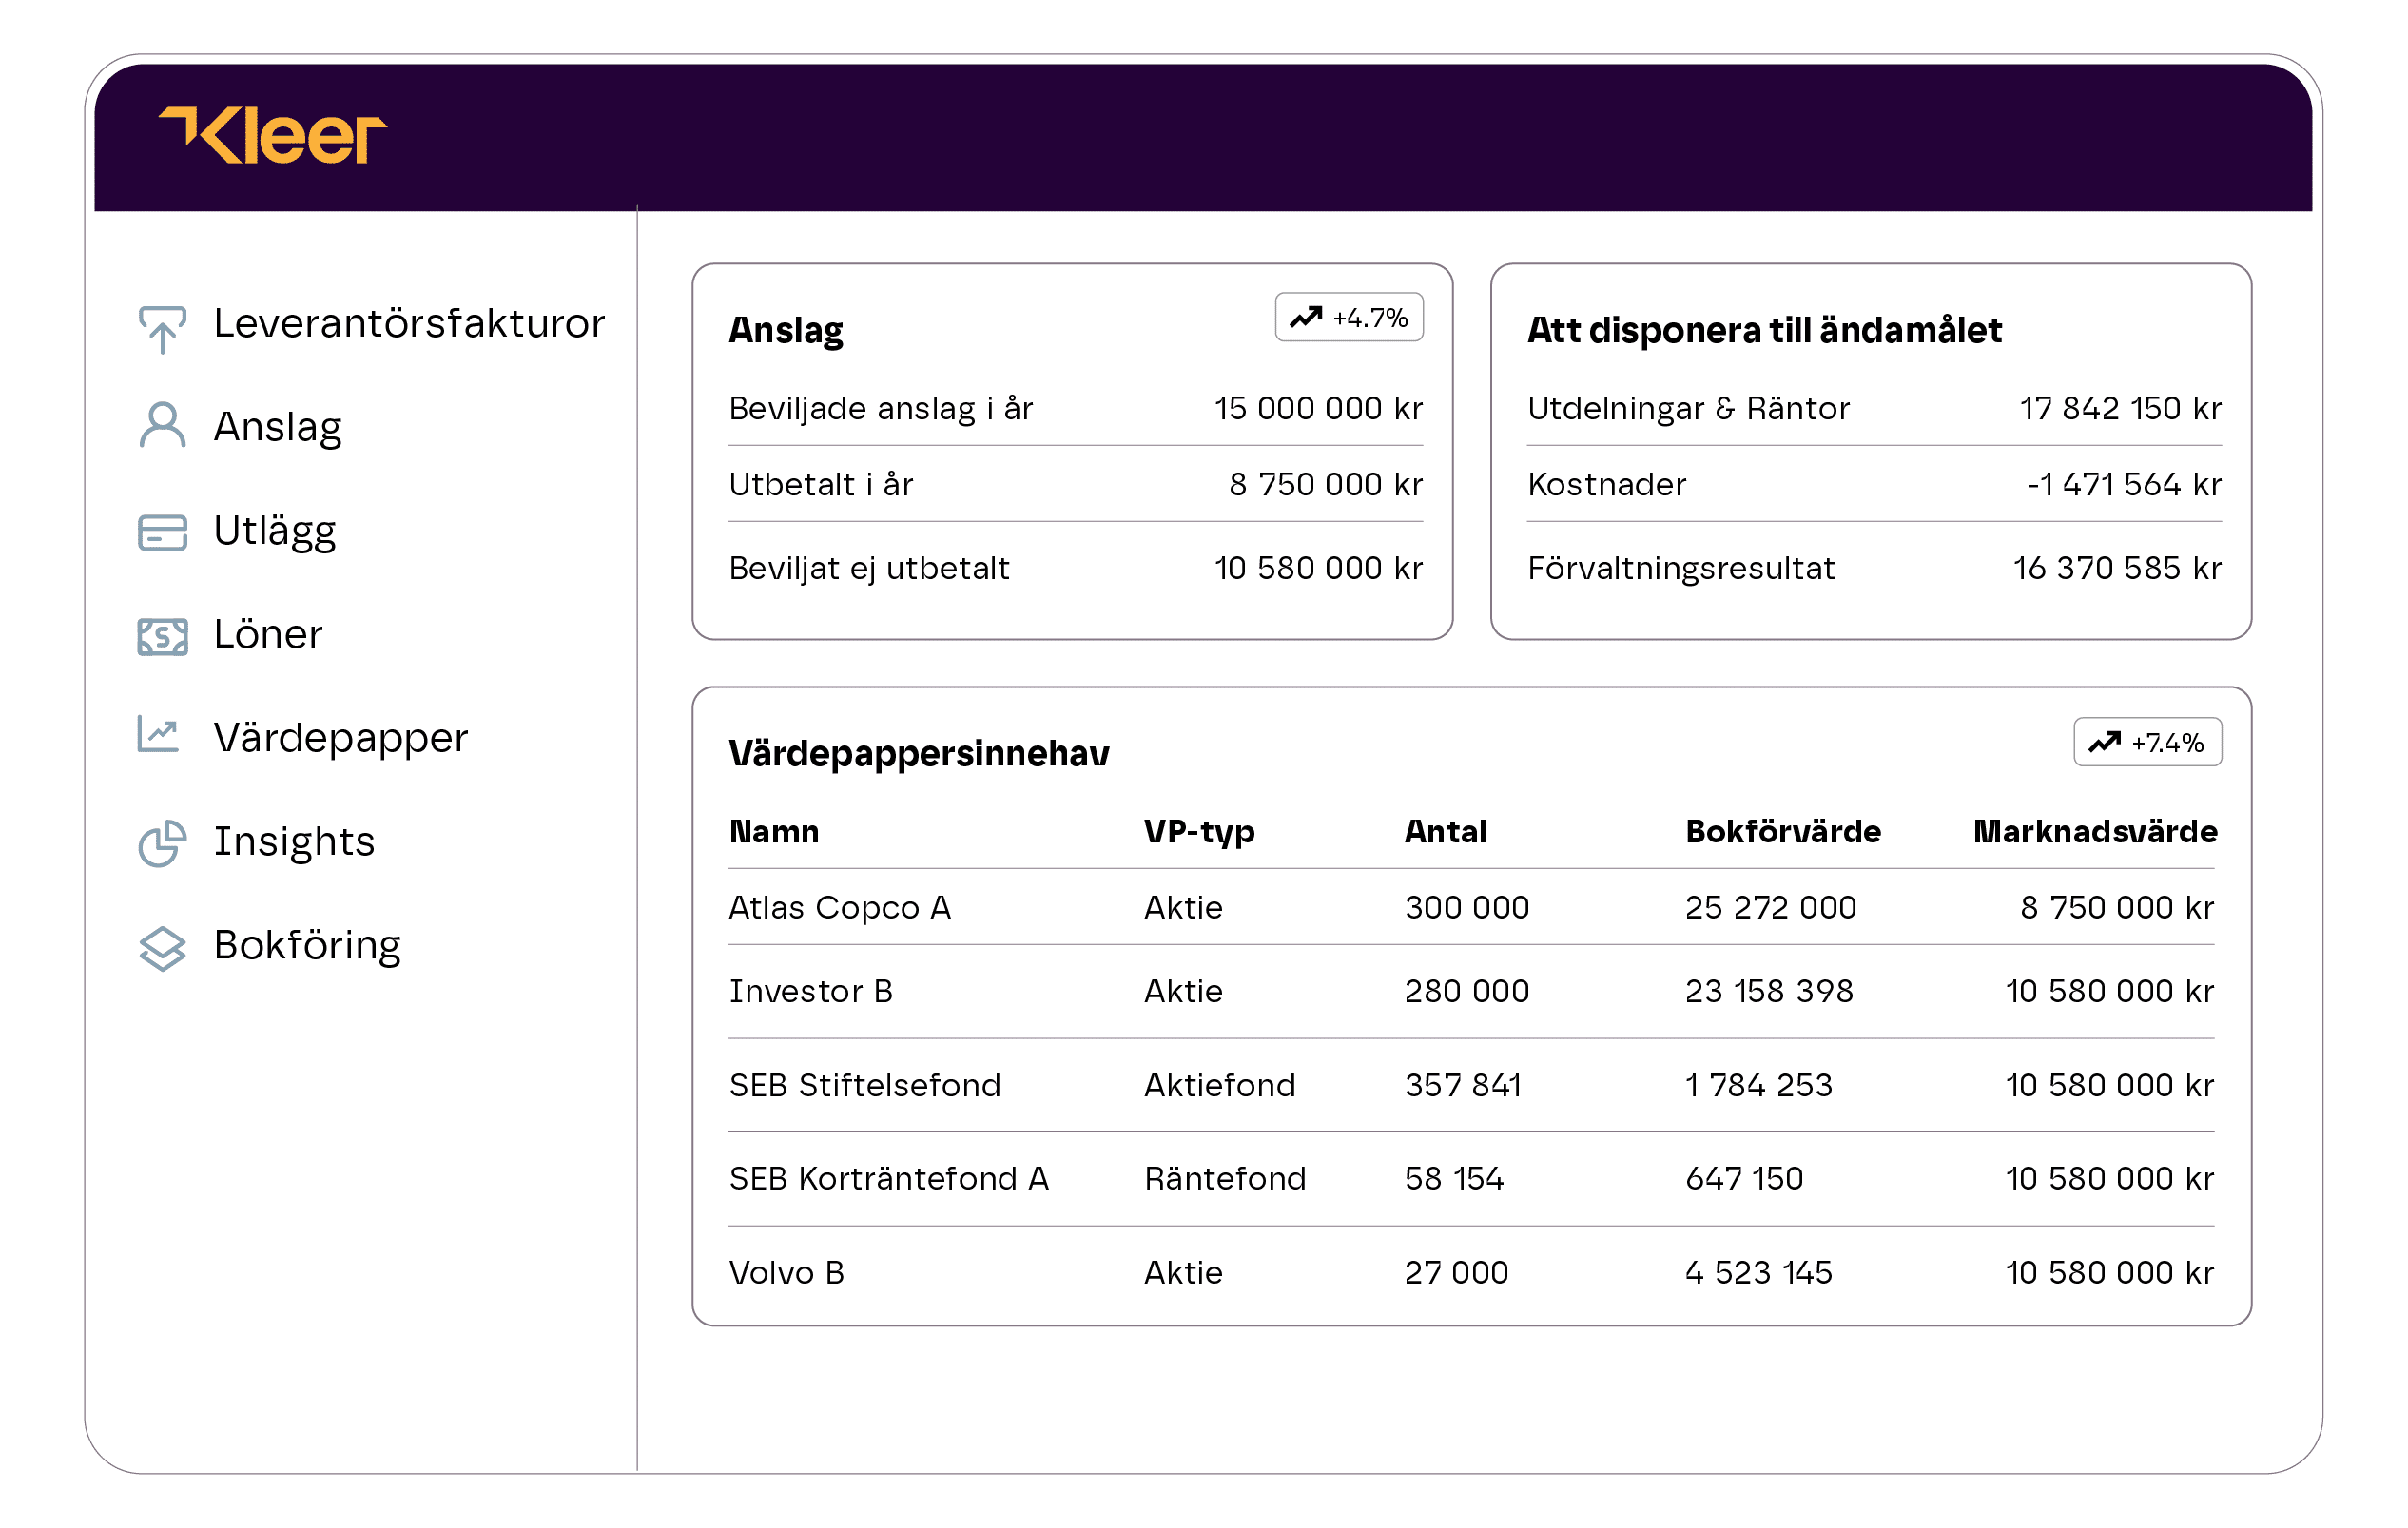
Task: Click the Värdepapper chart icon
Action: coord(159,735)
